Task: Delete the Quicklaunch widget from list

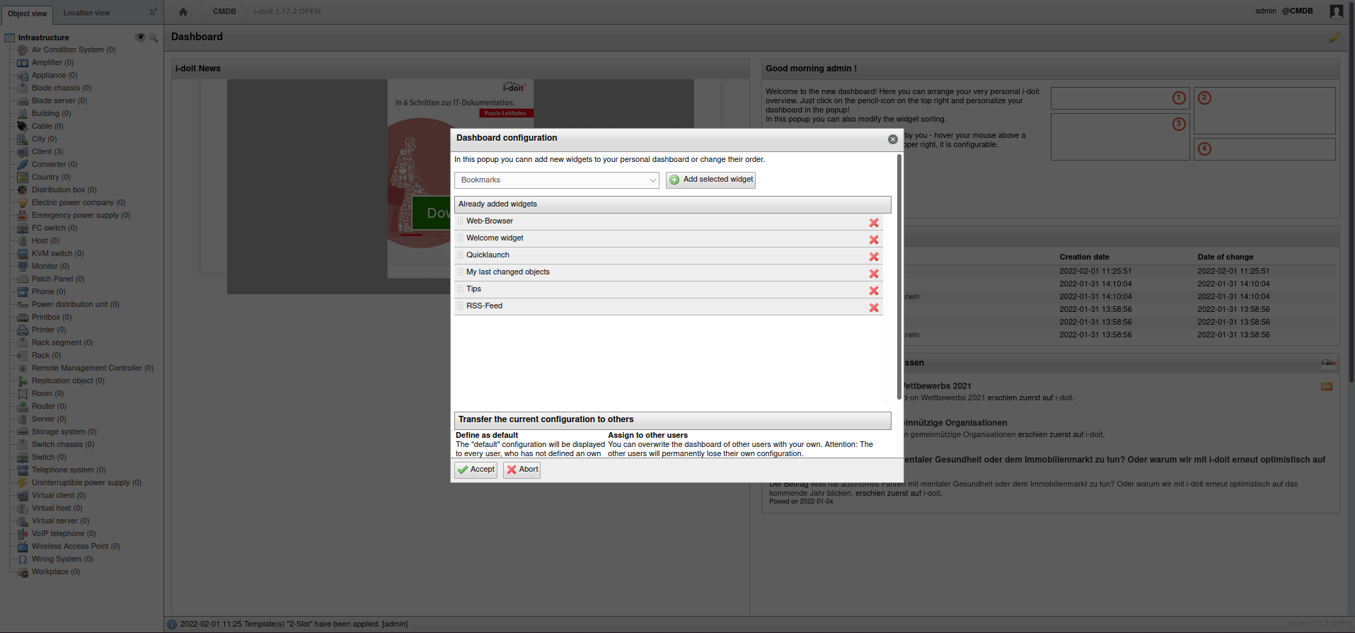Action: pos(874,257)
